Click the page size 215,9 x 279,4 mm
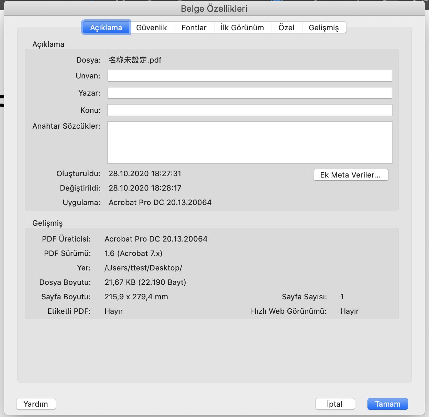The height and width of the screenshot is (417, 429). (x=136, y=297)
